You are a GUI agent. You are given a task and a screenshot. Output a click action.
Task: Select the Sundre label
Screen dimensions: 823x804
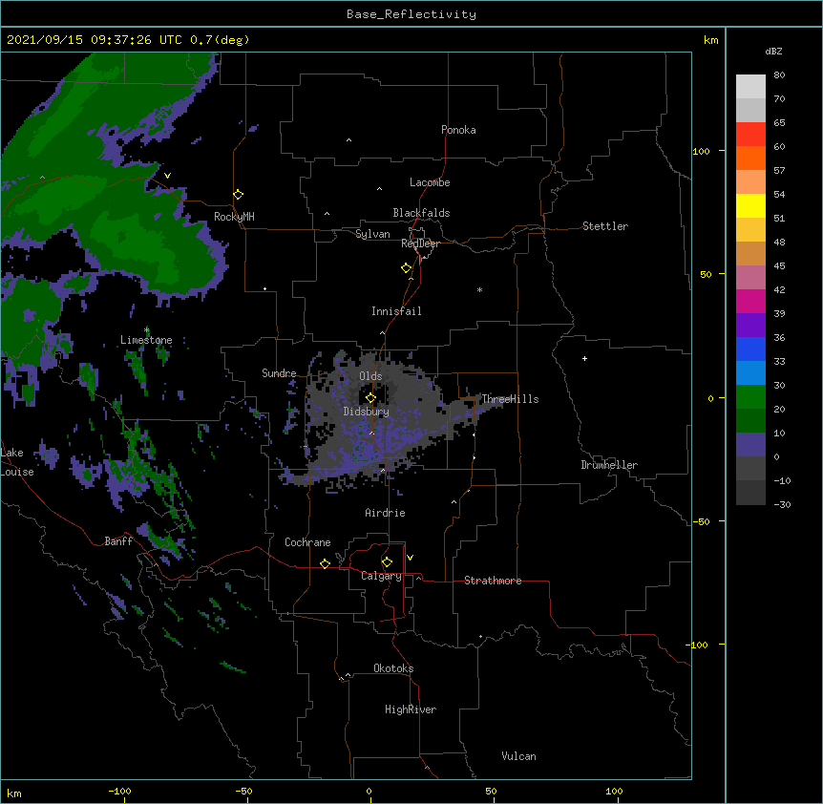pos(279,373)
